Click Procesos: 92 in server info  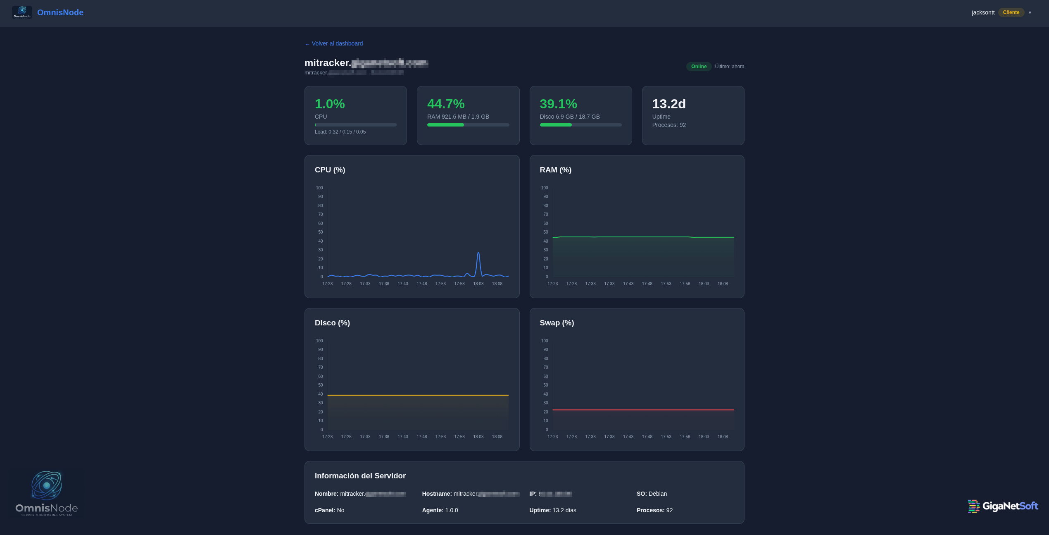click(x=654, y=510)
